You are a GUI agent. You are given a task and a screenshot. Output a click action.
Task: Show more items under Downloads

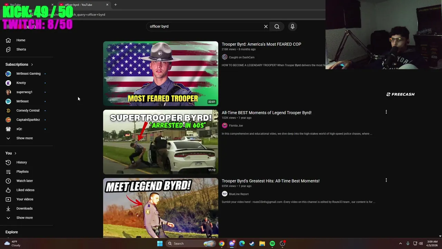[x=25, y=218]
